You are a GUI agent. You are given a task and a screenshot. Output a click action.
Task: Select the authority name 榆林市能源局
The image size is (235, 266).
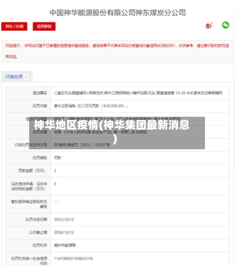[x=65, y=245]
